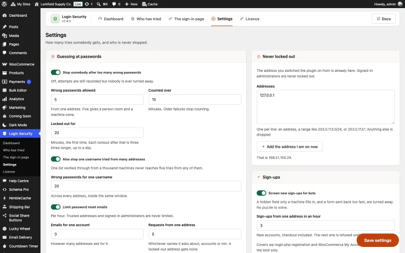
Task: Open Coming Soon in the sidebar
Action: (20, 116)
